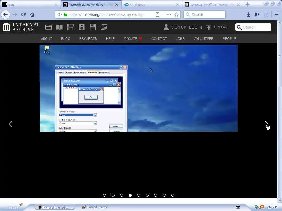Open the Web media type icon
The image size is (282, 211).
pos(48,27)
